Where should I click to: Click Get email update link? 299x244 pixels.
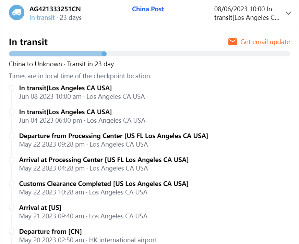coord(265,42)
